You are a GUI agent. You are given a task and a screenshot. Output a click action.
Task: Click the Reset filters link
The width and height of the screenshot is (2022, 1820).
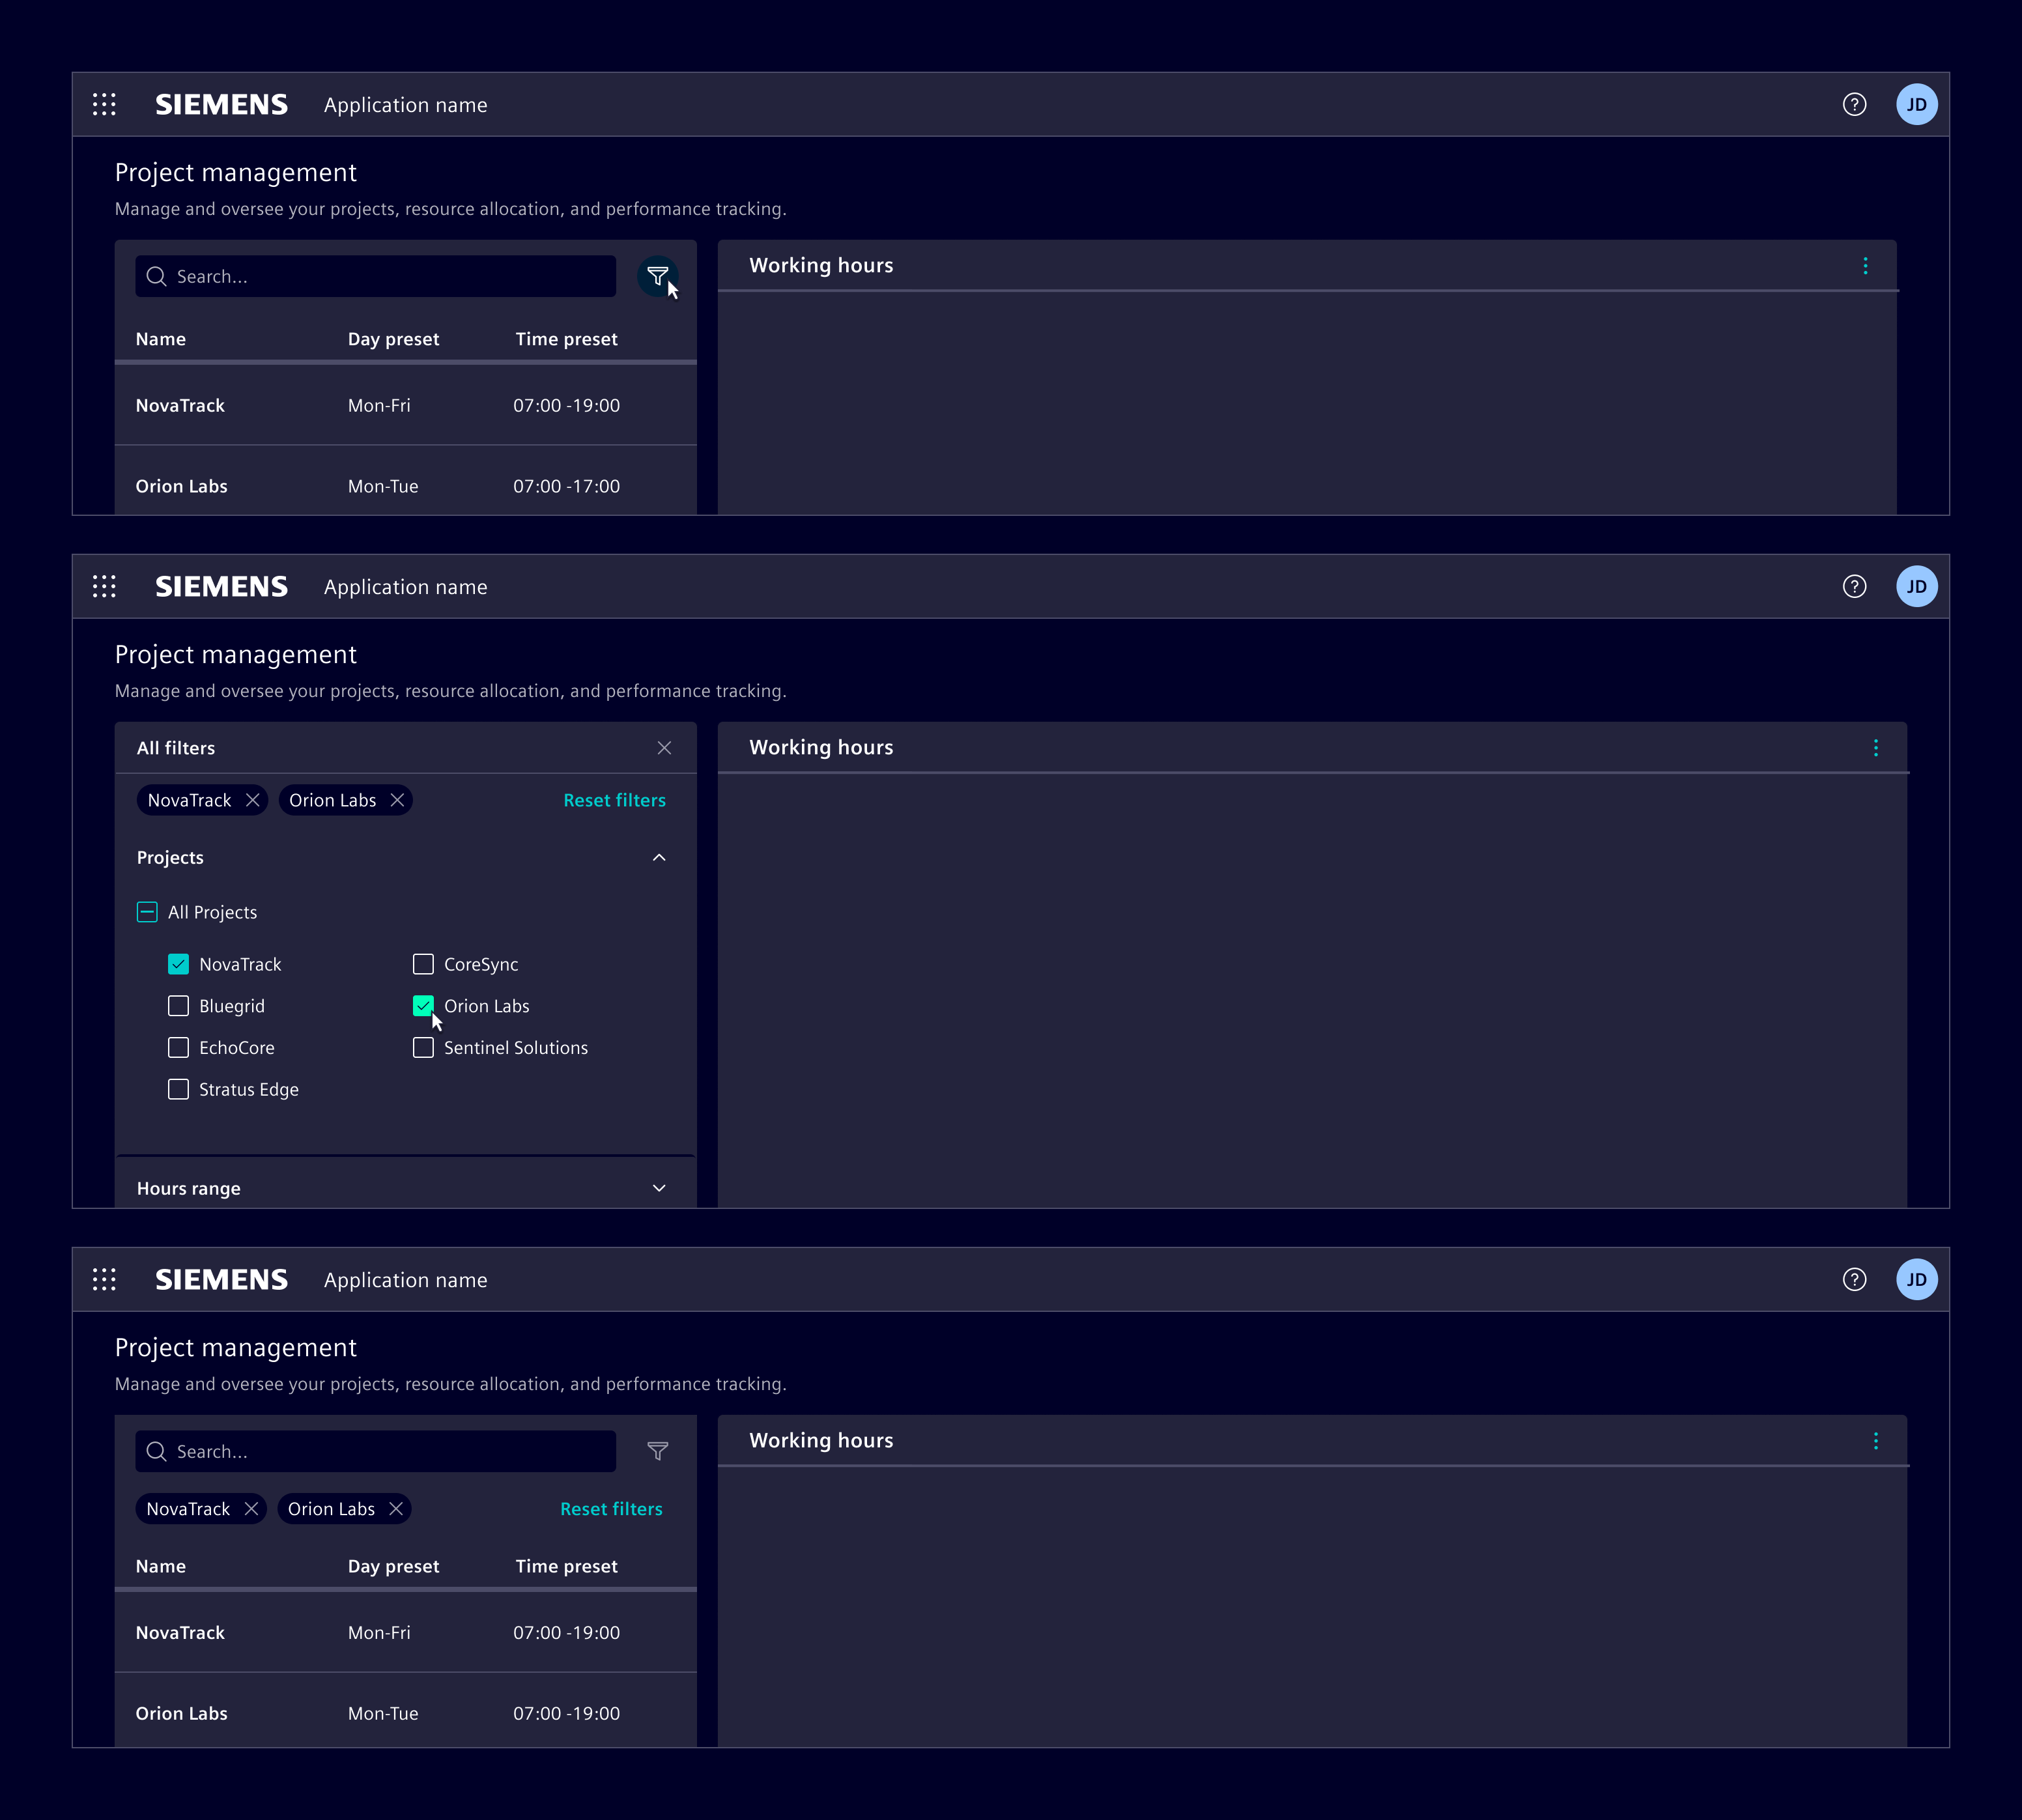coord(614,800)
